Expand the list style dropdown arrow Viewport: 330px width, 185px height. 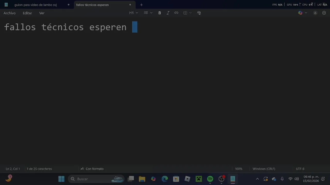tap(151, 13)
